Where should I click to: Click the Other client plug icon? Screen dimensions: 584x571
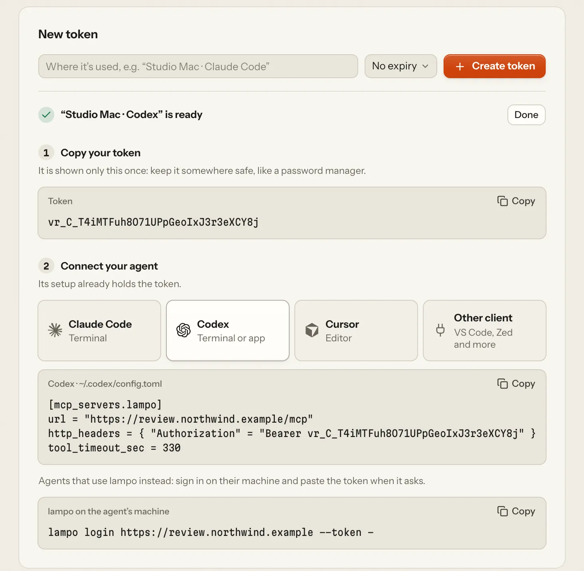pyautogui.click(x=440, y=330)
